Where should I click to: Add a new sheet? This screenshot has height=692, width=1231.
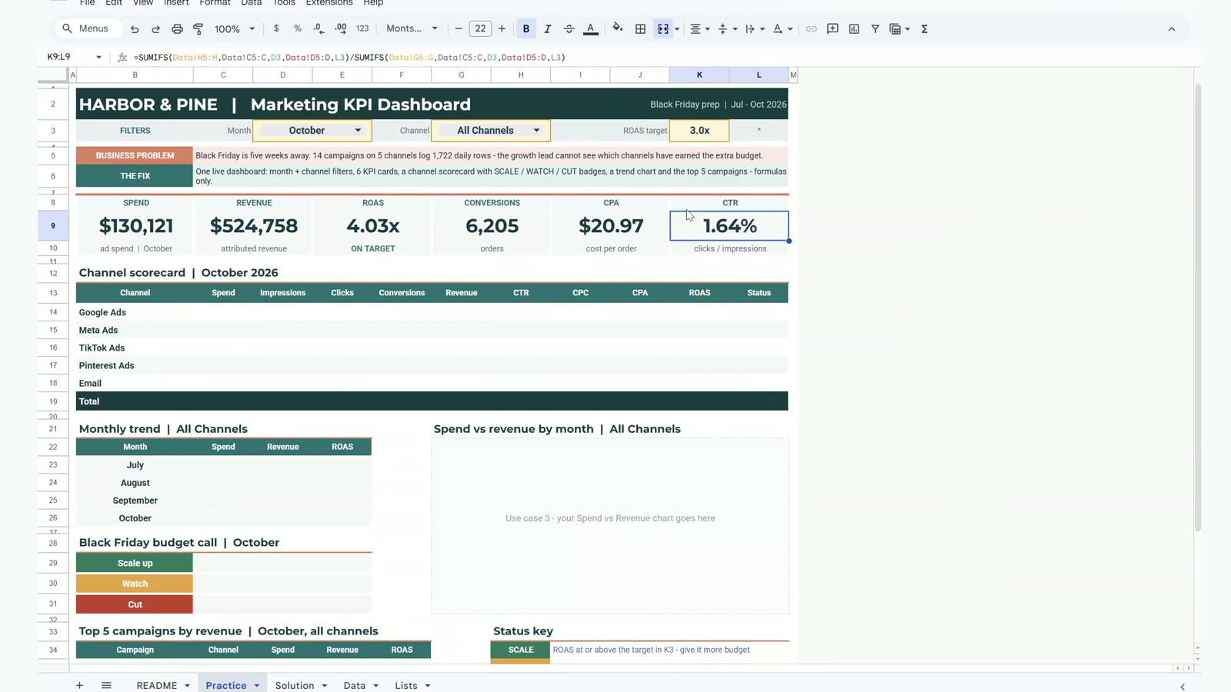tap(79, 685)
